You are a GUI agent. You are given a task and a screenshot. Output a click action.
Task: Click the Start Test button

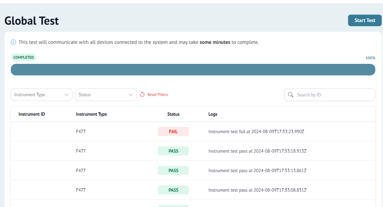click(365, 20)
